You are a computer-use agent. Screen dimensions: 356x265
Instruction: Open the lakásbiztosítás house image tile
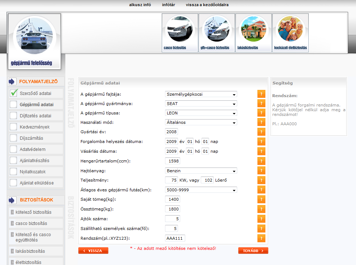(x=253, y=33)
